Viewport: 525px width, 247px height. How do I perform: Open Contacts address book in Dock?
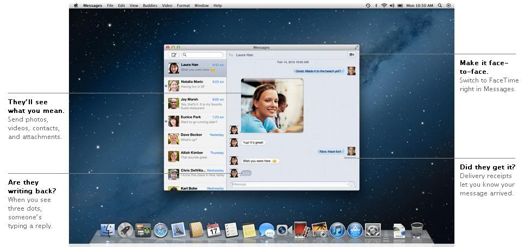(x=196, y=230)
